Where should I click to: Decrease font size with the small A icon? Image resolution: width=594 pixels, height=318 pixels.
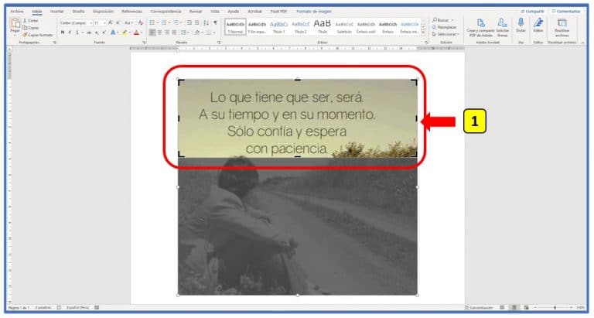click(118, 22)
